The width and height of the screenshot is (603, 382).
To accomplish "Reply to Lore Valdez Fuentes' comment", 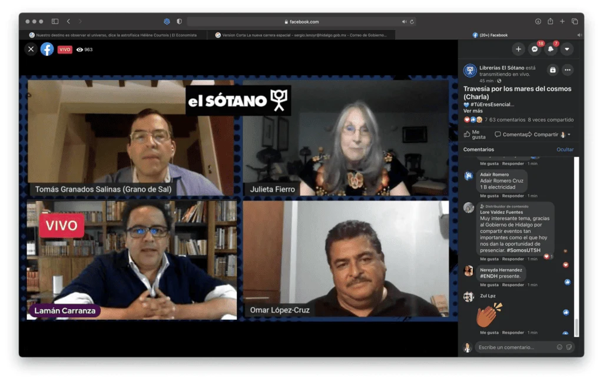I will 513,259.
